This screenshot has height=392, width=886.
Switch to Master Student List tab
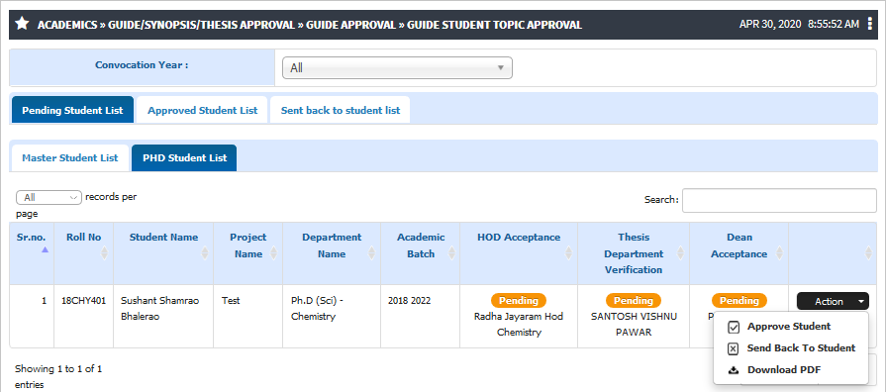pos(70,157)
